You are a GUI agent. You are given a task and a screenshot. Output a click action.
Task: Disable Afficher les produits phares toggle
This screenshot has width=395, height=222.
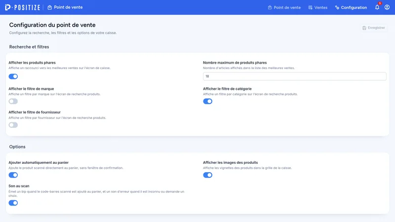click(x=13, y=76)
